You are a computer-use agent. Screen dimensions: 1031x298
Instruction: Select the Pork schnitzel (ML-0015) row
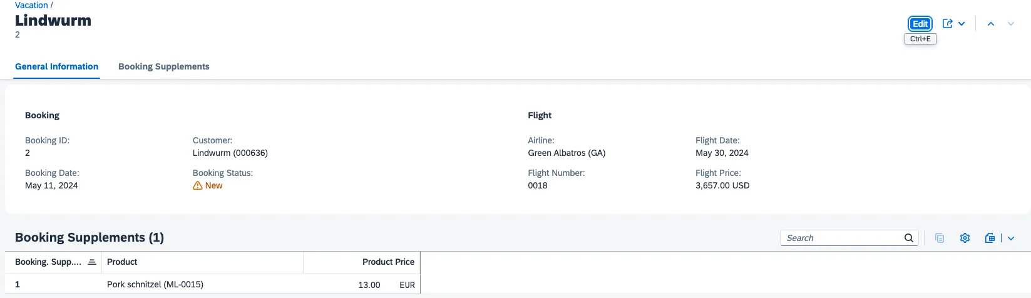[155, 284]
